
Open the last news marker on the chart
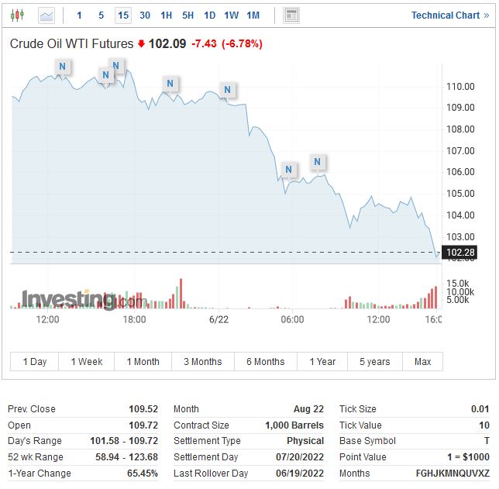[318, 162]
